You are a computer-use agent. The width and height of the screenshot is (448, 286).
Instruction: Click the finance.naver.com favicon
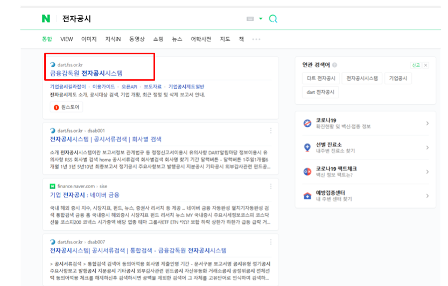point(53,186)
